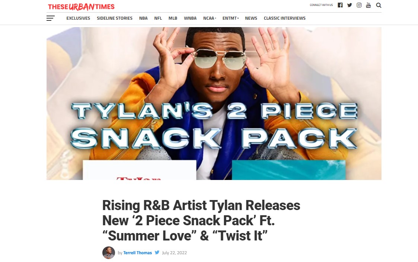Image resolution: width=418 pixels, height=262 pixels.
Task: Click the Terrell Thomas author link
Action: [x=137, y=253]
